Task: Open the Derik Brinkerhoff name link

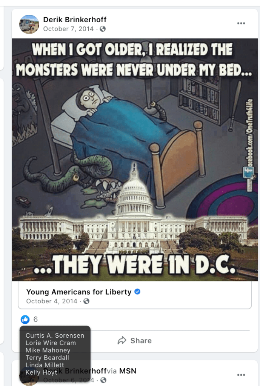Action: (75, 20)
